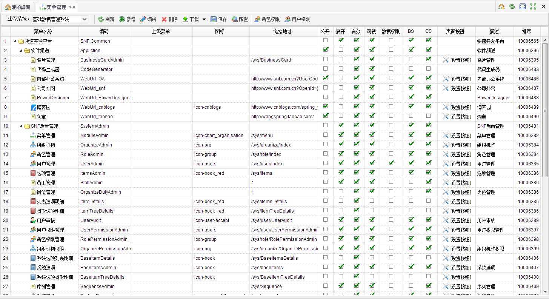Click the 刷新 refresh toolbar icon
Image resolution: width=549 pixels, height=299 pixels.
101,19
